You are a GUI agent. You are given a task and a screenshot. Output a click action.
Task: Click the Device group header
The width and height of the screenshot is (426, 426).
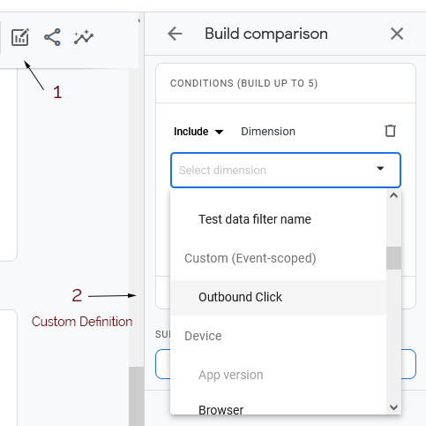[203, 336]
